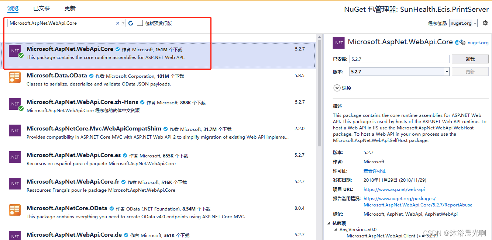
Task: Clear the search box with the X icon
Action: tap(118, 23)
